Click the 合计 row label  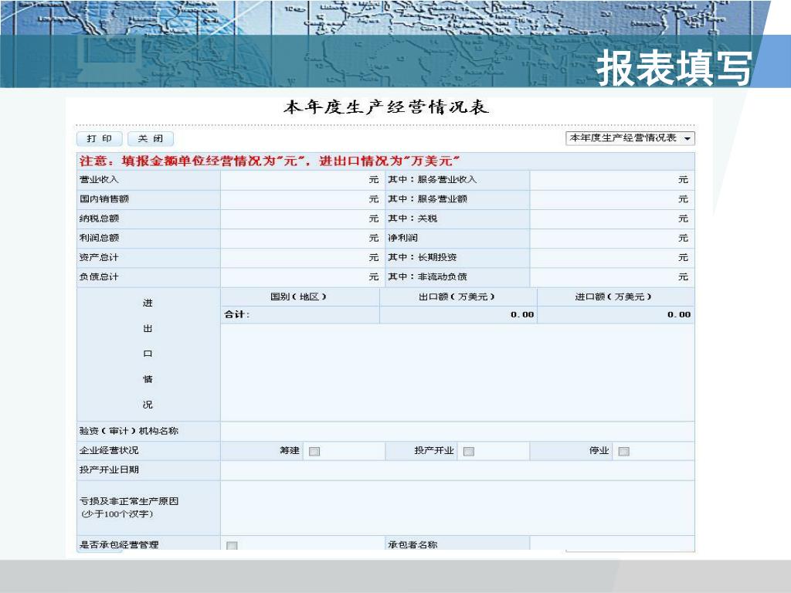click(236, 315)
